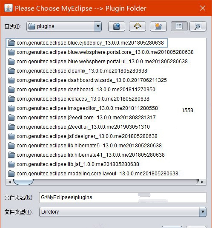Click folder icon of imageeditor entry
This screenshot has height=228, width=212.
11,108
